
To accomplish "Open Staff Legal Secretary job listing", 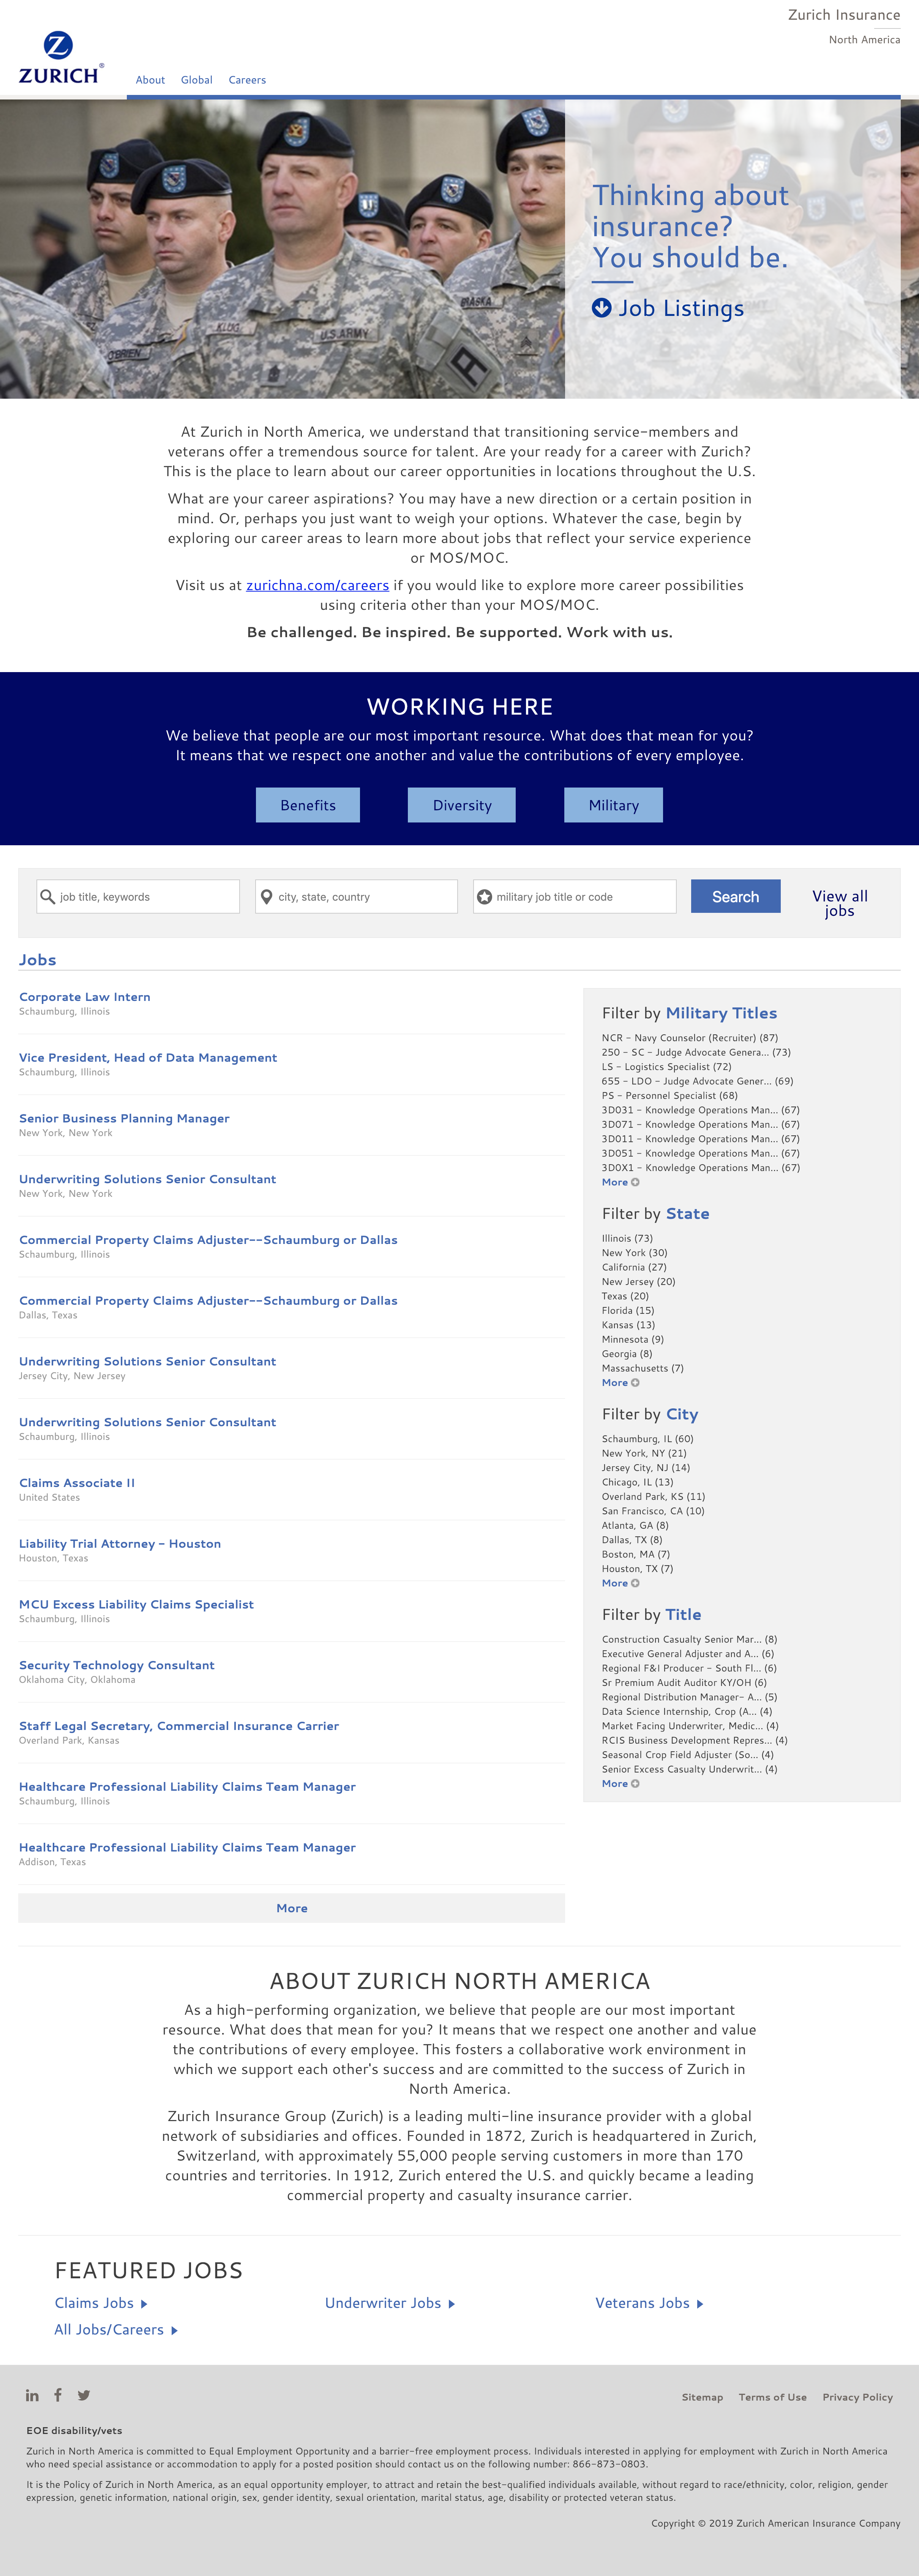I will (x=179, y=1726).
